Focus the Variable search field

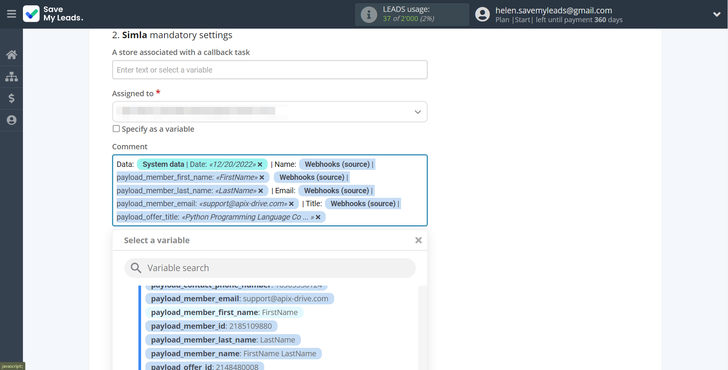point(270,268)
